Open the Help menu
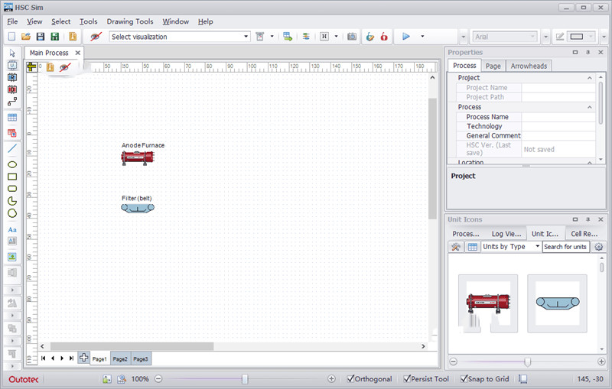 tap(205, 21)
